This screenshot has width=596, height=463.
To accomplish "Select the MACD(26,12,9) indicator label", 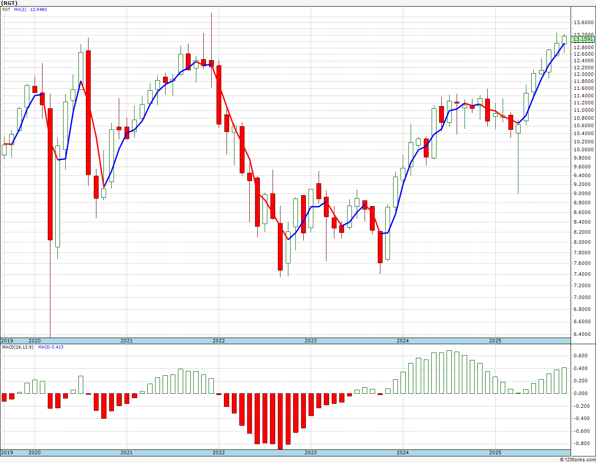I will (x=18, y=347).
